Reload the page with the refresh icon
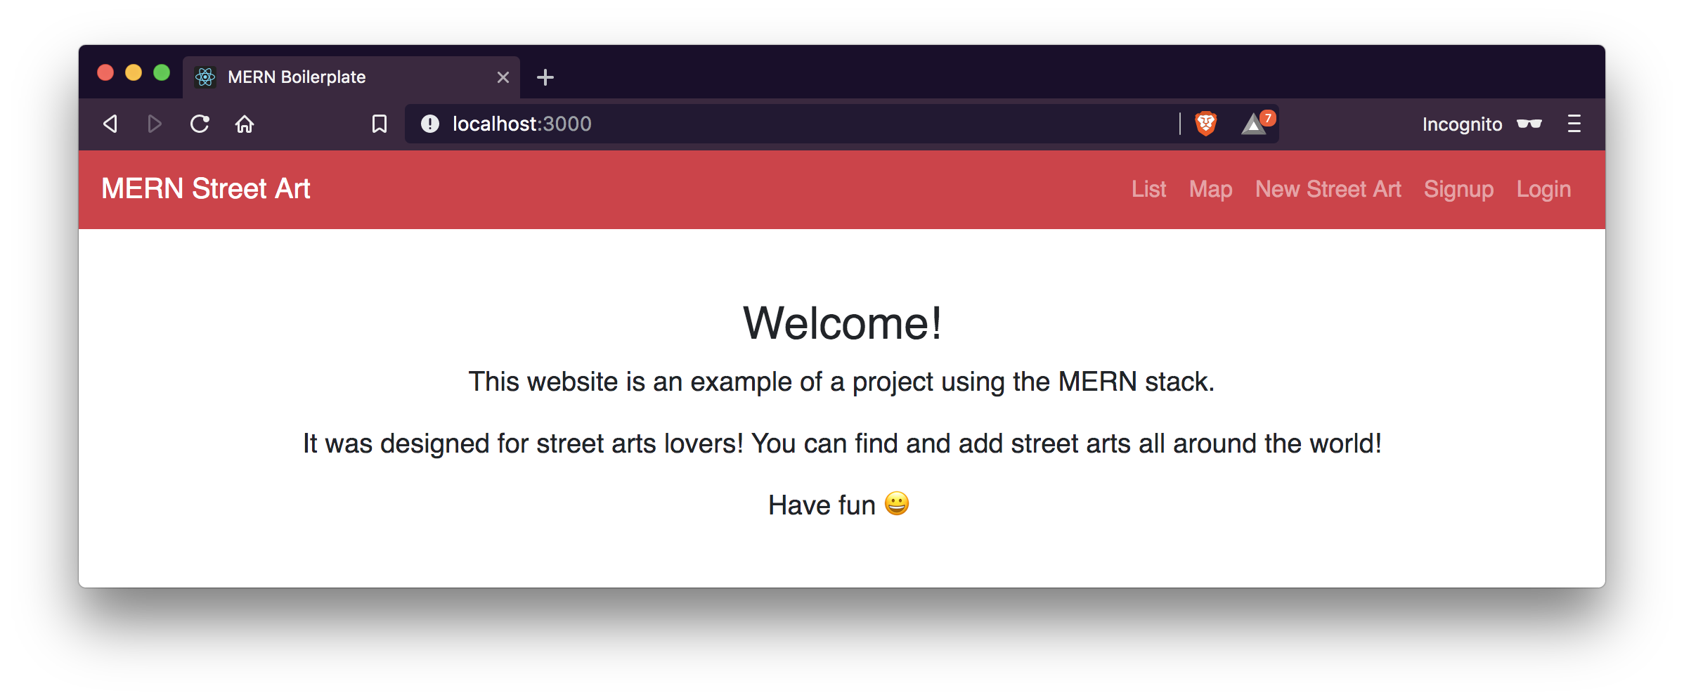The width and height of the screenshot is (1684, 700). [x=200, y=124]
